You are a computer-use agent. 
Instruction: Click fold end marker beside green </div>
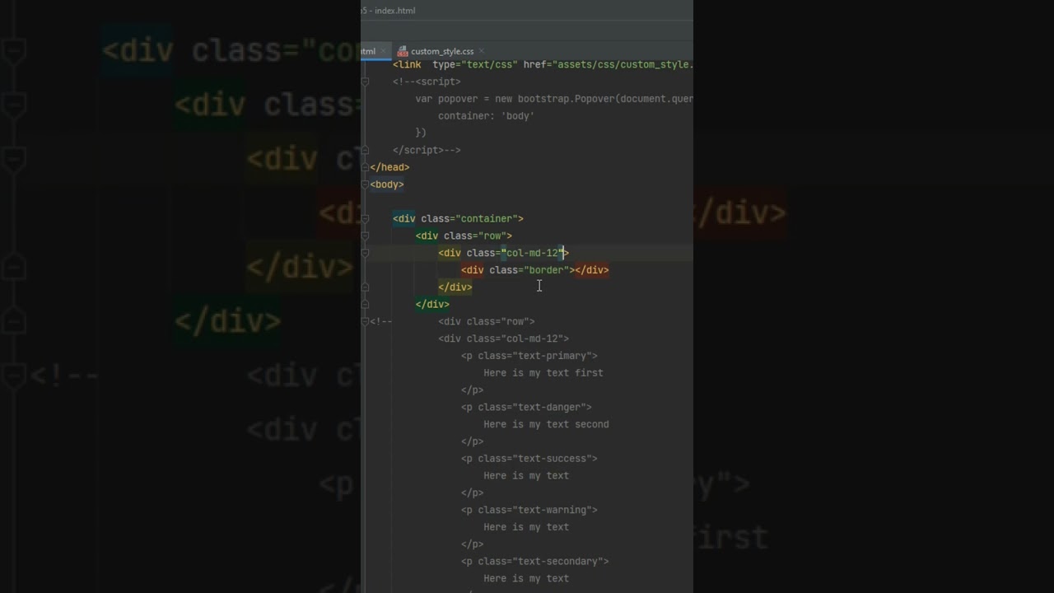365,304
